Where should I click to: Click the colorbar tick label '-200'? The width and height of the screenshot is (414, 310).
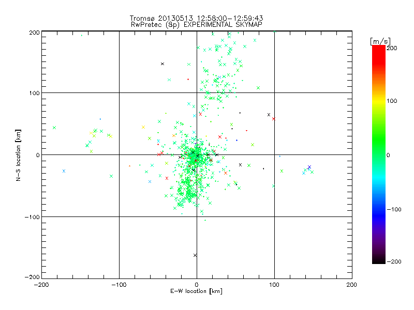tap(394, 261)
